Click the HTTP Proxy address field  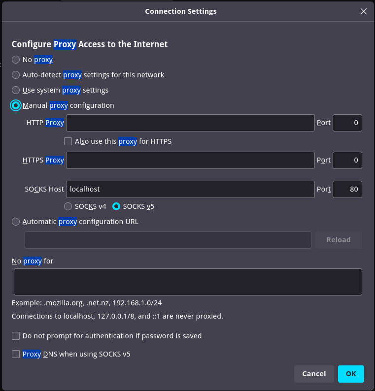coord(190,123)
